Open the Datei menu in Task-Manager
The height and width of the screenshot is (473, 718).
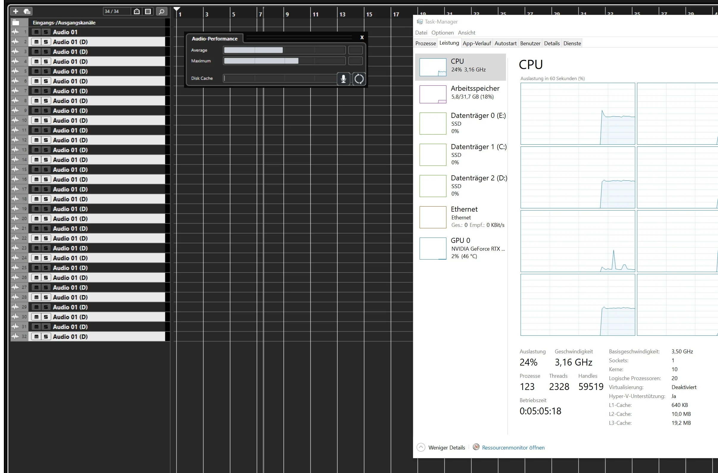click(x=421, y=32)
